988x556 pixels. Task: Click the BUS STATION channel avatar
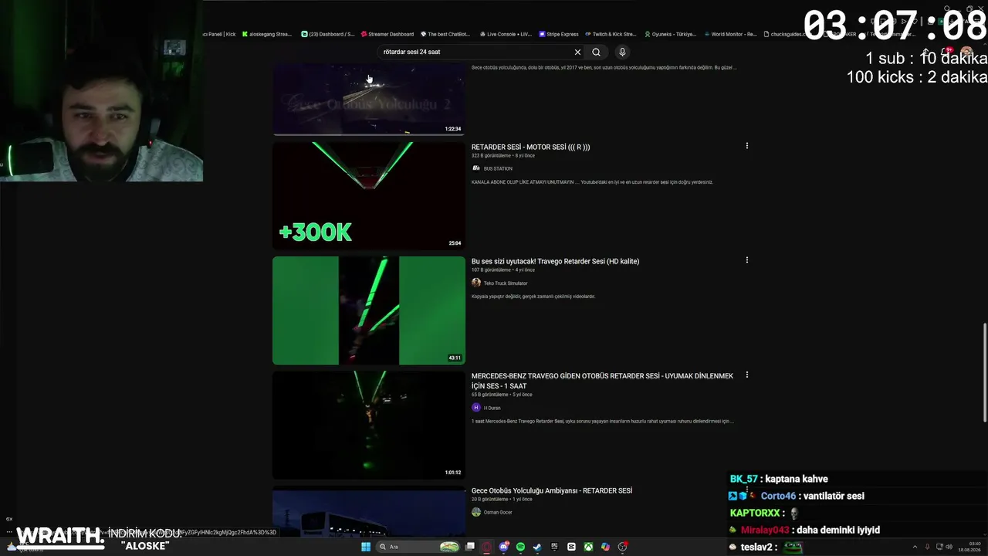click(x=476, y=168)
